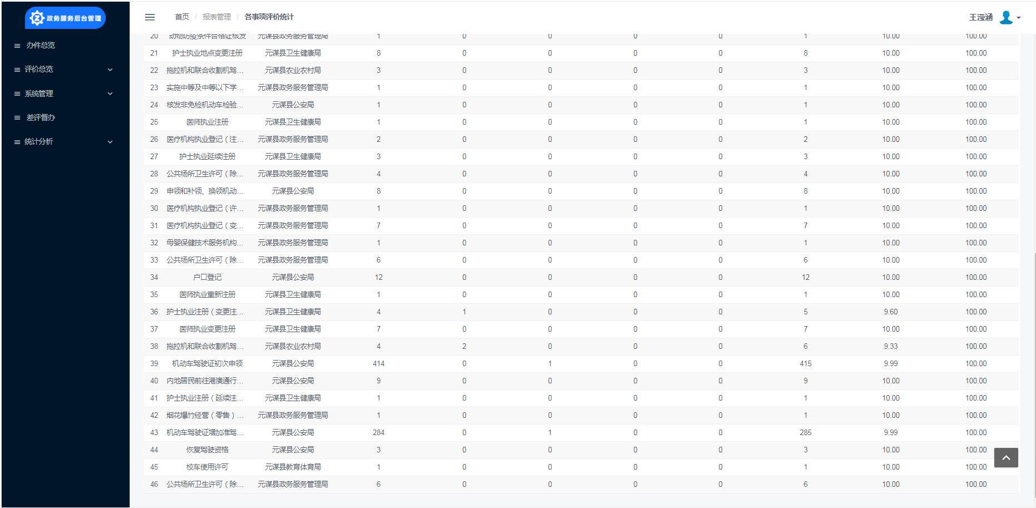The width and height of the screenshot is (1036, 508).
Task: Click row number 46
Action: [x=154, y=485]
